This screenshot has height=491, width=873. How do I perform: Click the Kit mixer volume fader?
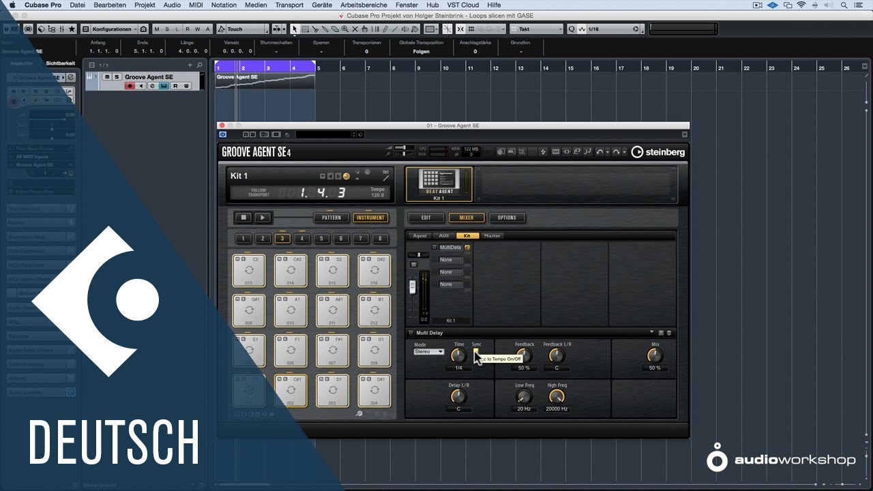click(412, 287)
